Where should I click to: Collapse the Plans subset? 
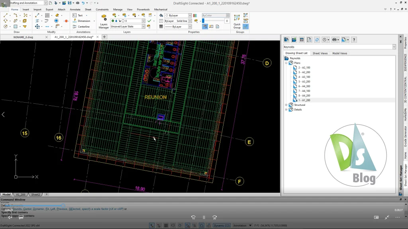click(286, 63)
